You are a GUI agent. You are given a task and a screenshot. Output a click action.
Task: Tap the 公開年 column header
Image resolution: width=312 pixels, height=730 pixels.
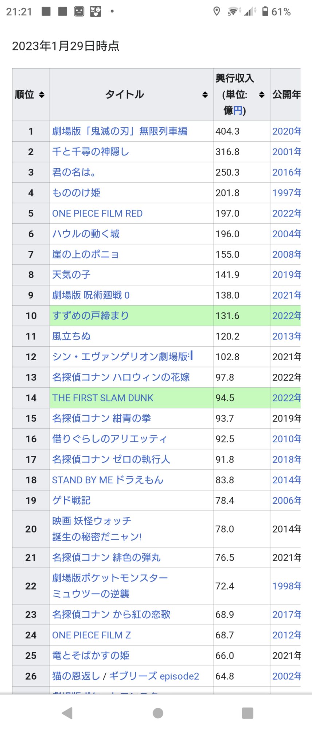(x=286, y=95)
